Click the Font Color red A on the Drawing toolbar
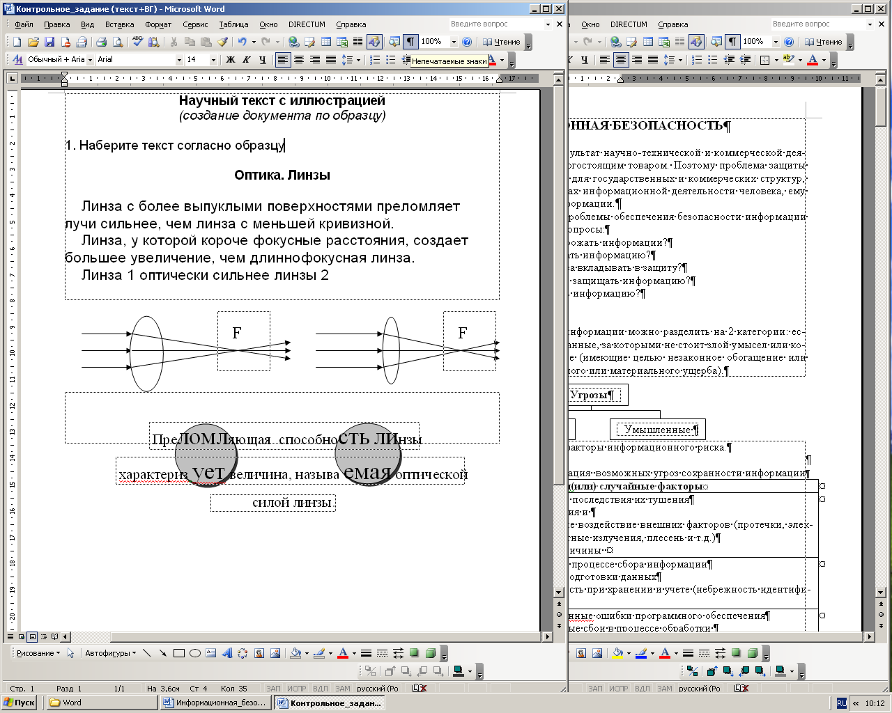 point(342,653)
